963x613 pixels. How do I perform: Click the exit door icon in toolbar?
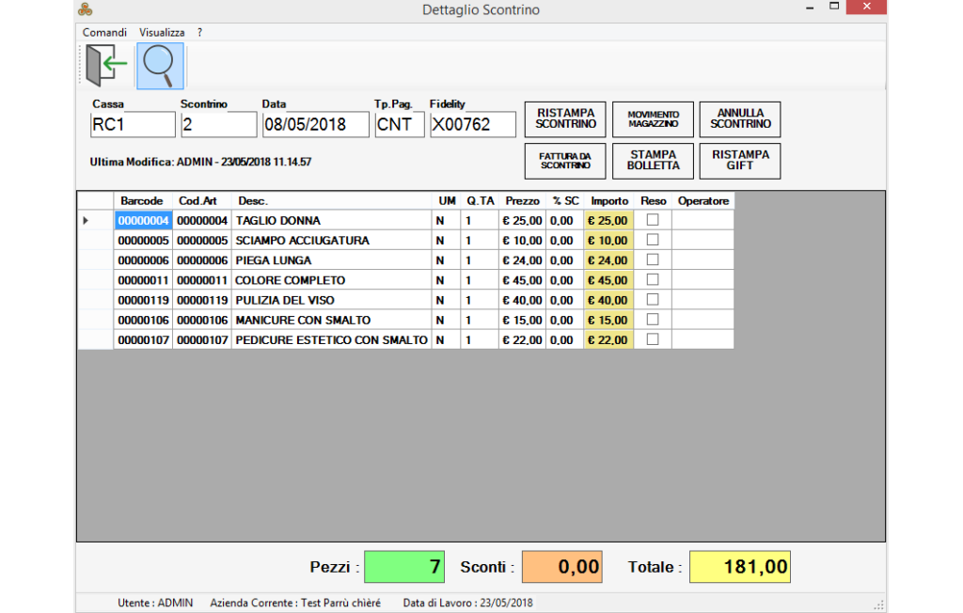pos(105,66)
